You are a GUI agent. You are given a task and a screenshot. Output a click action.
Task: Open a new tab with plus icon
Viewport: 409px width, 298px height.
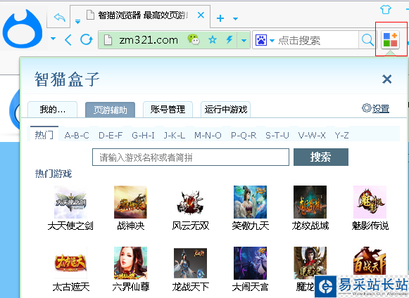click(220, 18)
